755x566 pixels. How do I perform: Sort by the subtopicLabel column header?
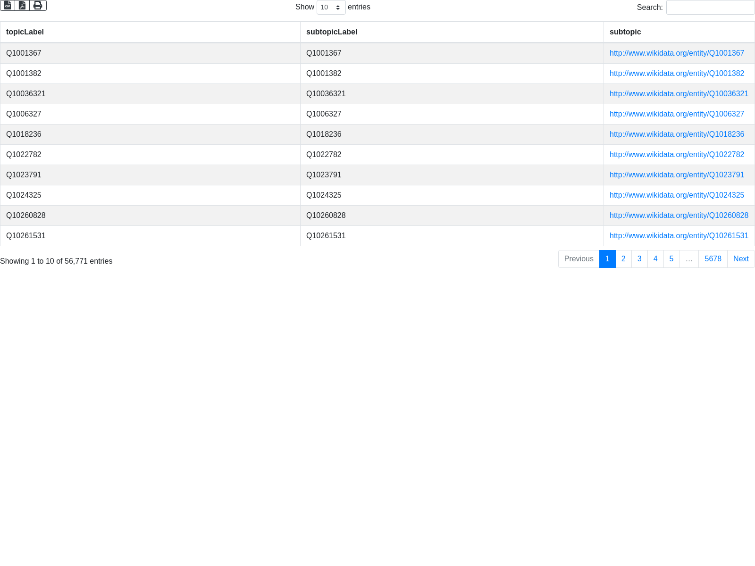tap(332, 32)
